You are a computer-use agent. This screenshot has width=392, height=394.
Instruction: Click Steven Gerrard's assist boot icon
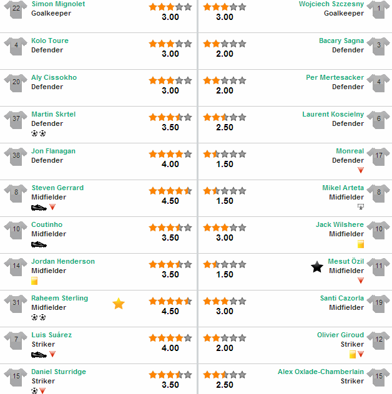pyautogui.click(x=39, y=208)
